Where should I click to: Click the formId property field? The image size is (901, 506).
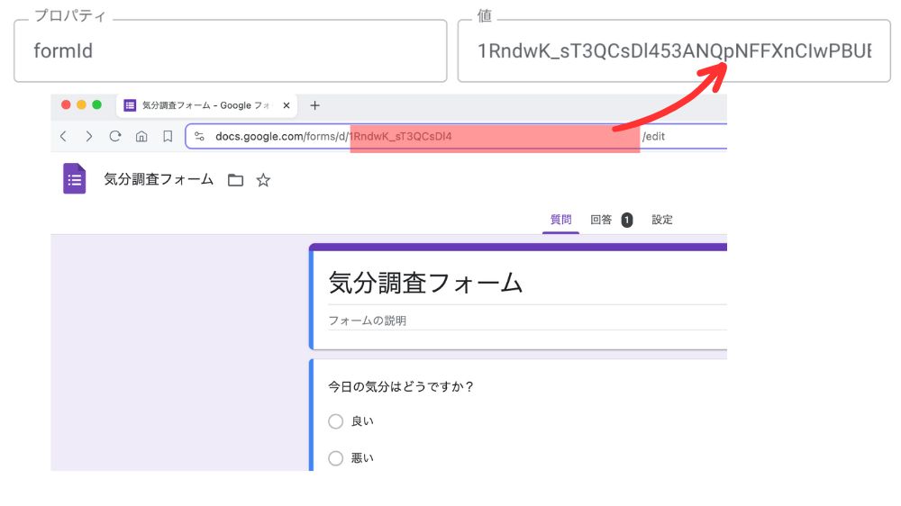tap(230, 51)
